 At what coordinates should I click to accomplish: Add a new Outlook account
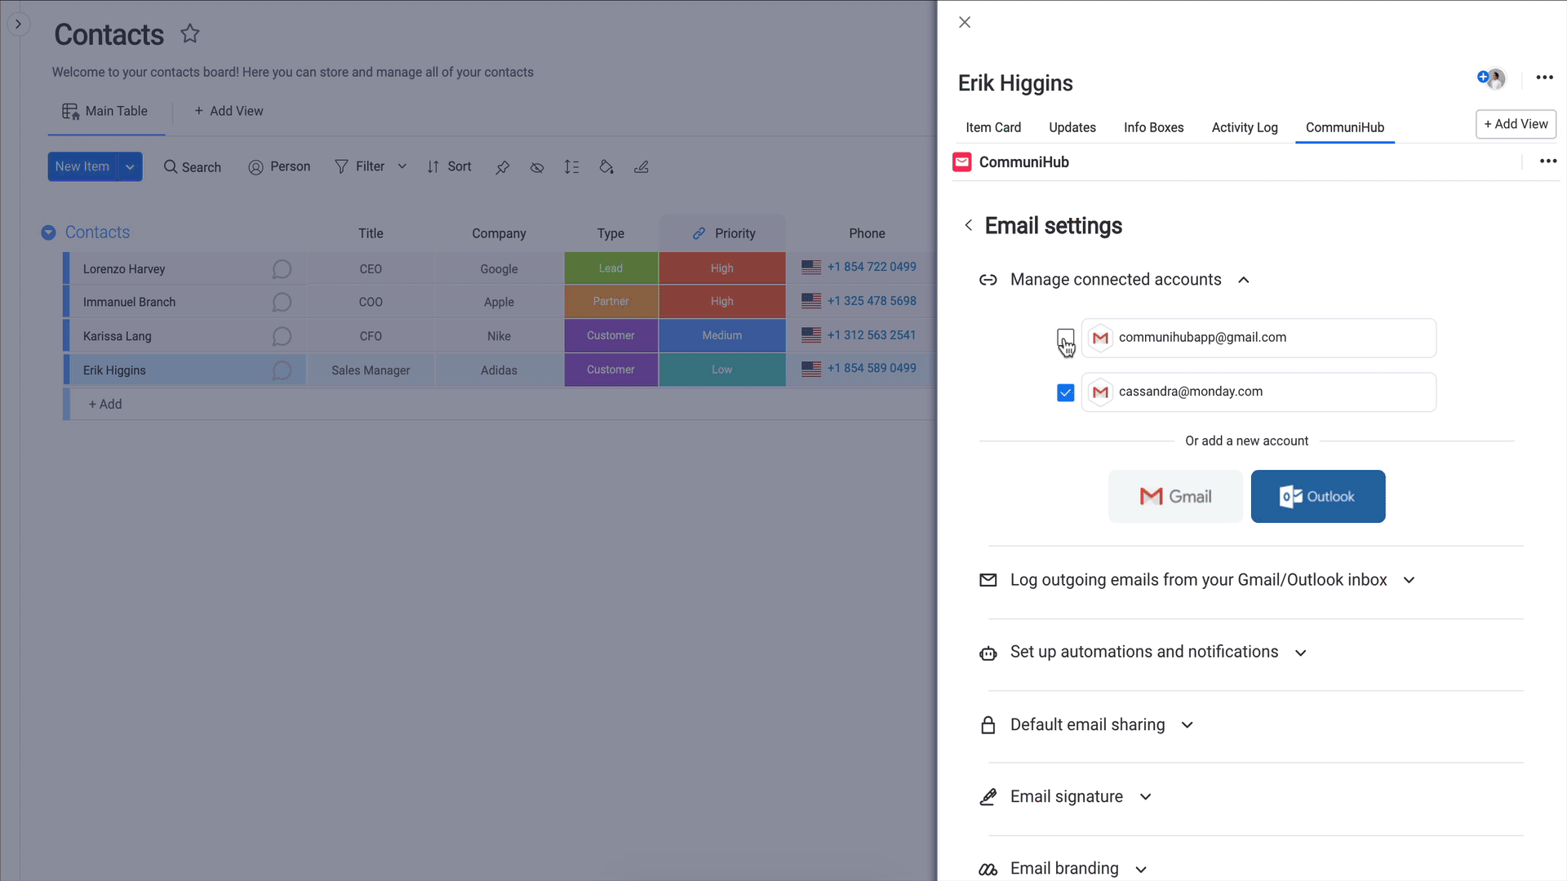[x=1318, y=496]
